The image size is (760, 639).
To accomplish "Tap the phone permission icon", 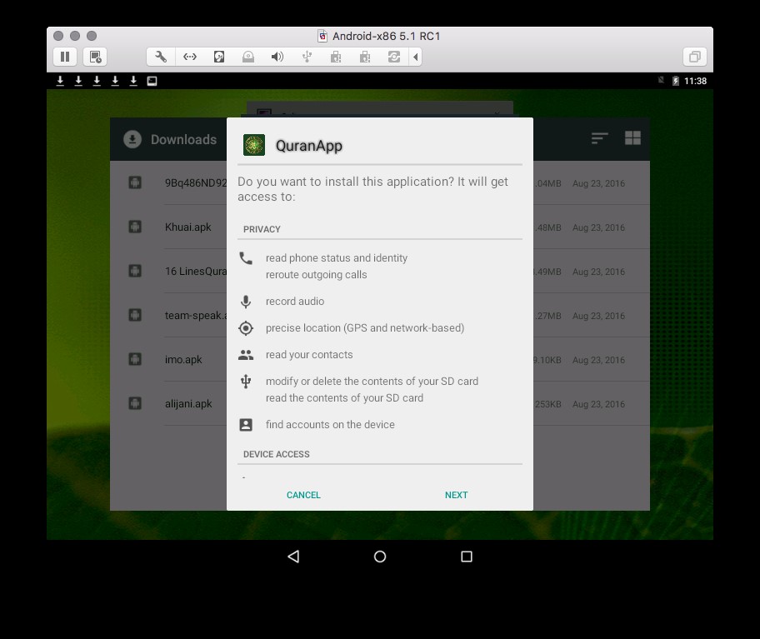I will [x=246, y=258].
